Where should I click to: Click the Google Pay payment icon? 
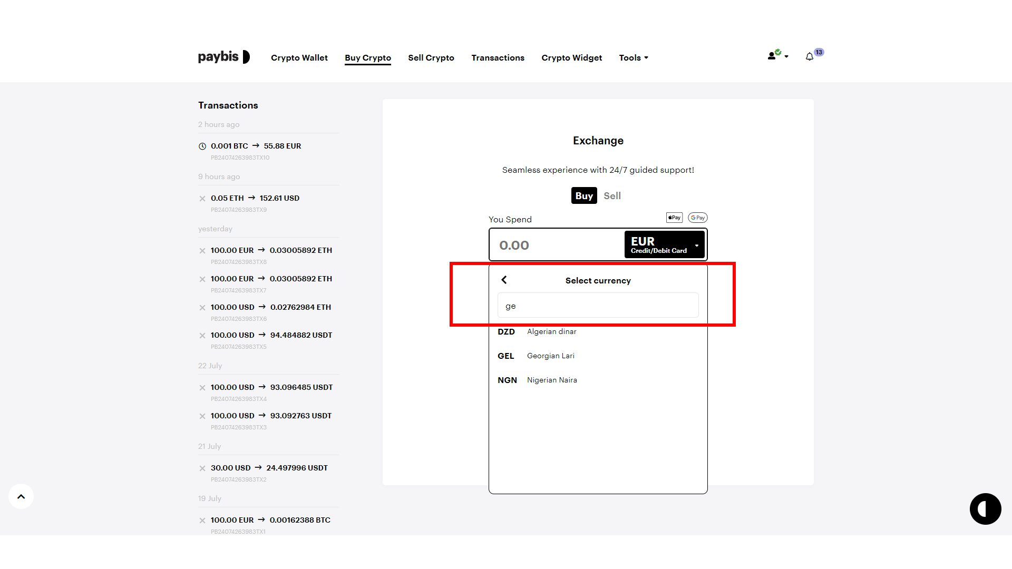(696, 218)
